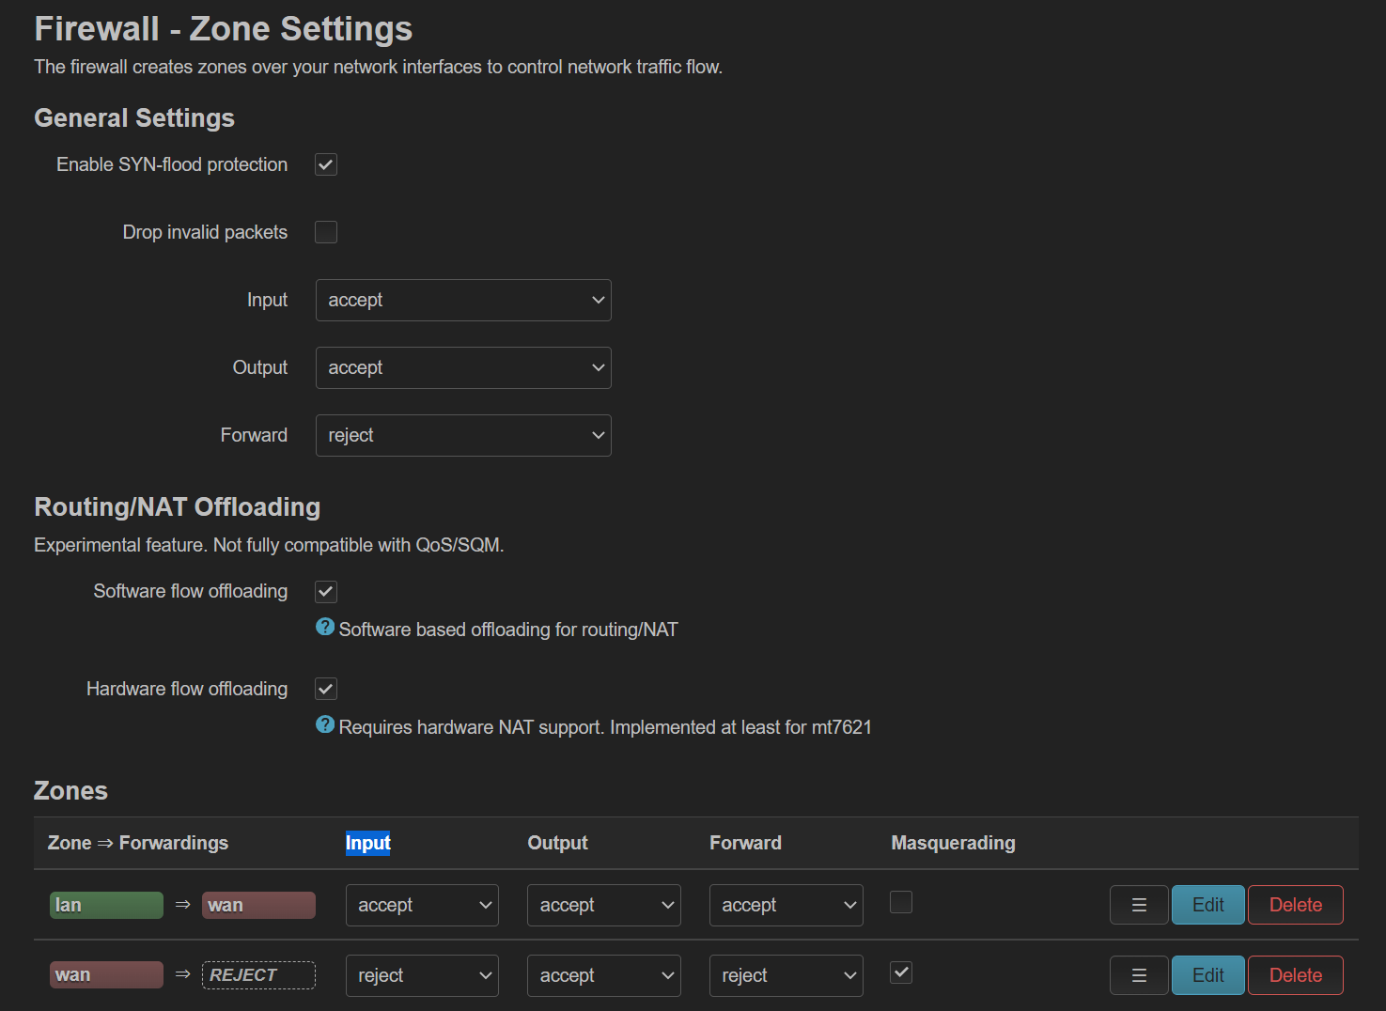
Task: Click drag handle icon for wan zone row
Action: pyautogui.click(x=1139, y=975)
